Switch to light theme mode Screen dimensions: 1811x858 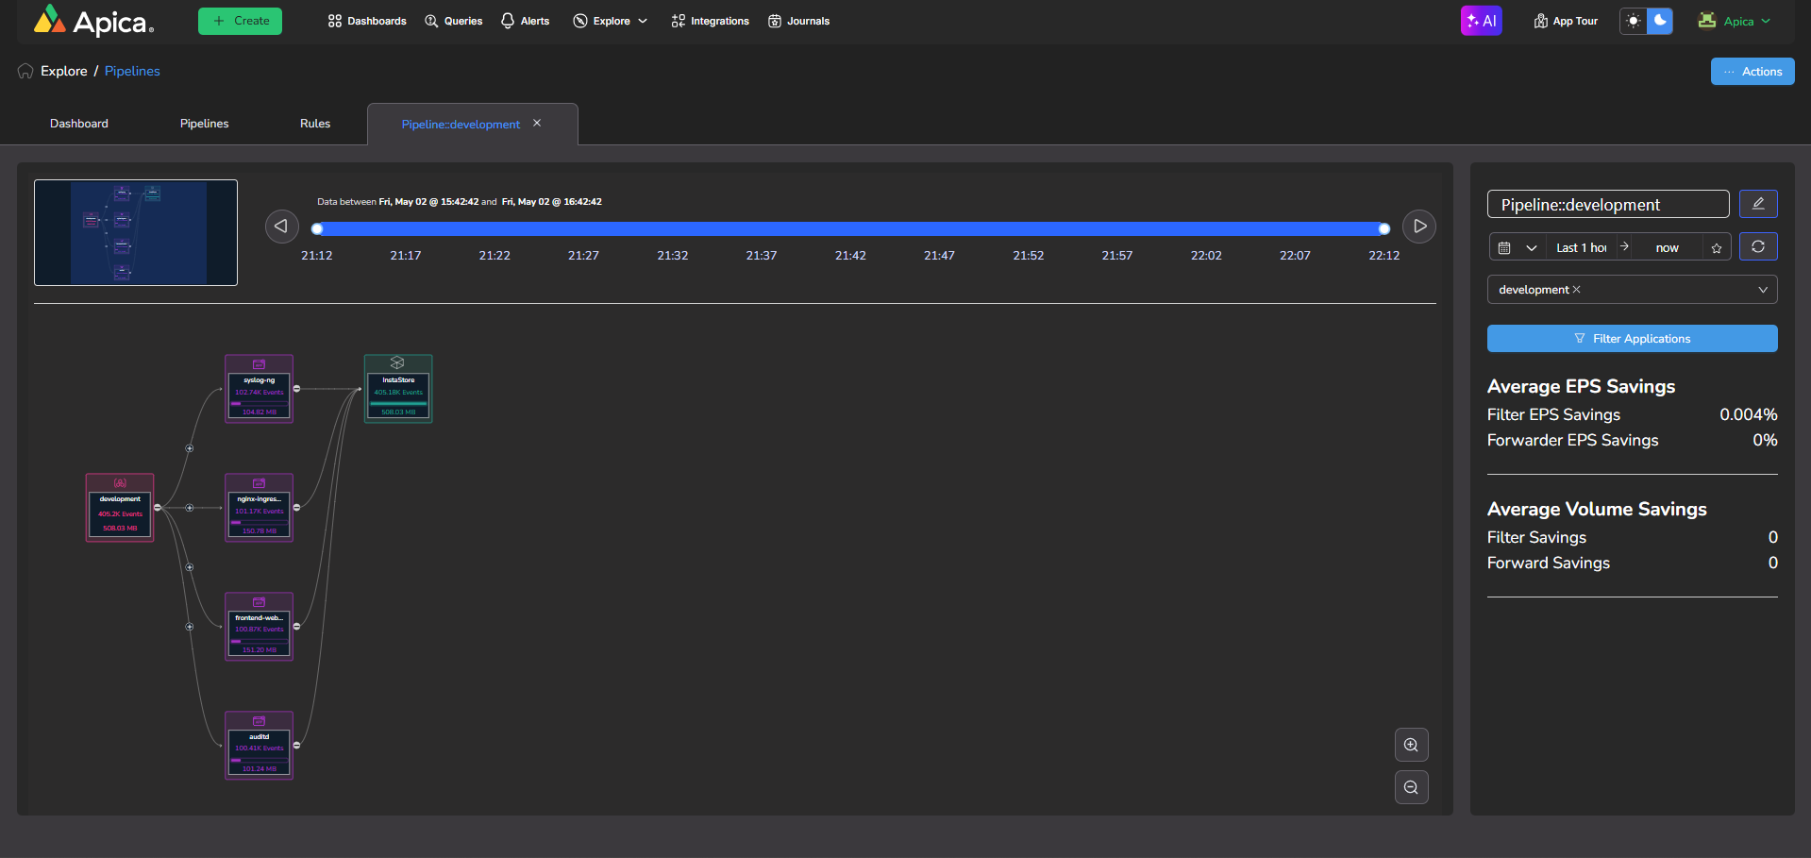[1634, 21]
